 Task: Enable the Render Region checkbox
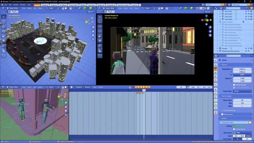tap(234, 85)
